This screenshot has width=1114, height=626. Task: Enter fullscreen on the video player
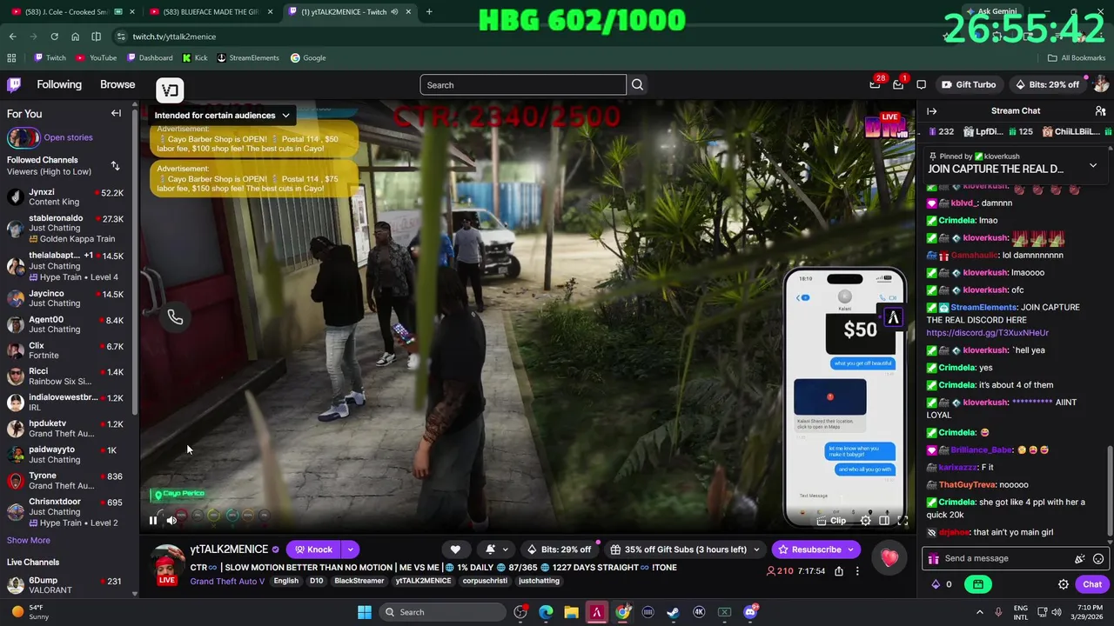click(x=903, y=520)
